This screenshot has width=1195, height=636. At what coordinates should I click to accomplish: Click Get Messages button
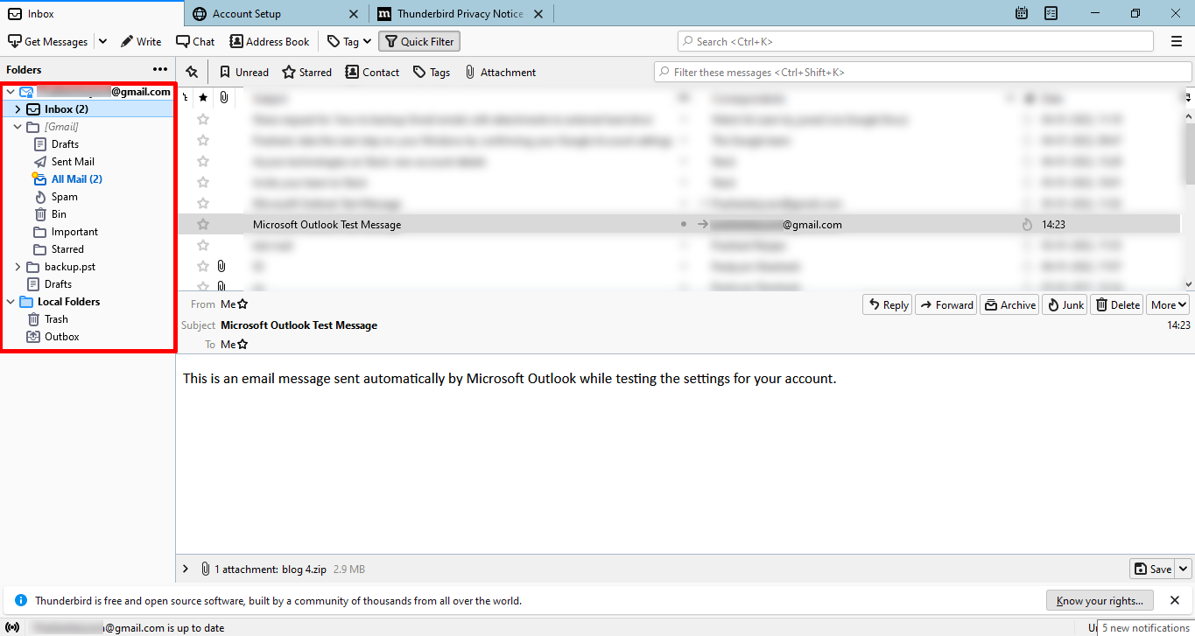click(48, 41)
